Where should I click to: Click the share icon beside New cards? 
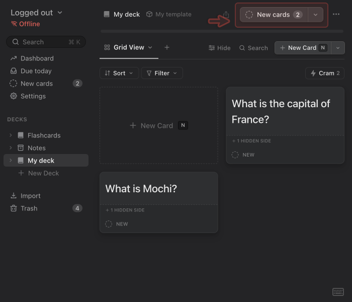[x=226, y=15]
